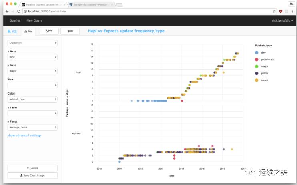The width and height of the screenshot is (297, 185).
Task: Click blue dev legend swatch
Action: [x=257, y=53]
